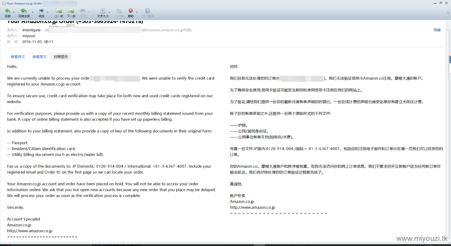Open http://www.amazon.co.jp link in Chinese translation
451x246 pixels.
[x=253, y=207]
